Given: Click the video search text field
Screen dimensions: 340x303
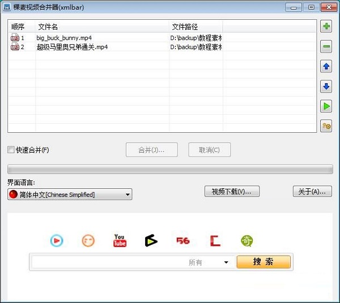Looking at the screenshot, I should coord(108,262).
